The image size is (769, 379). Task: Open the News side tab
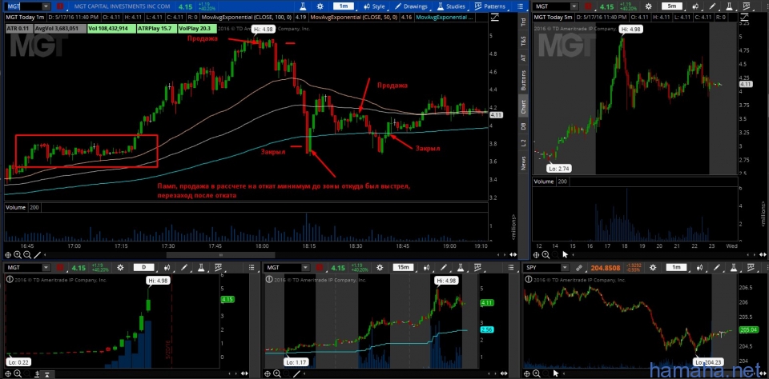(x=523, y=163)
